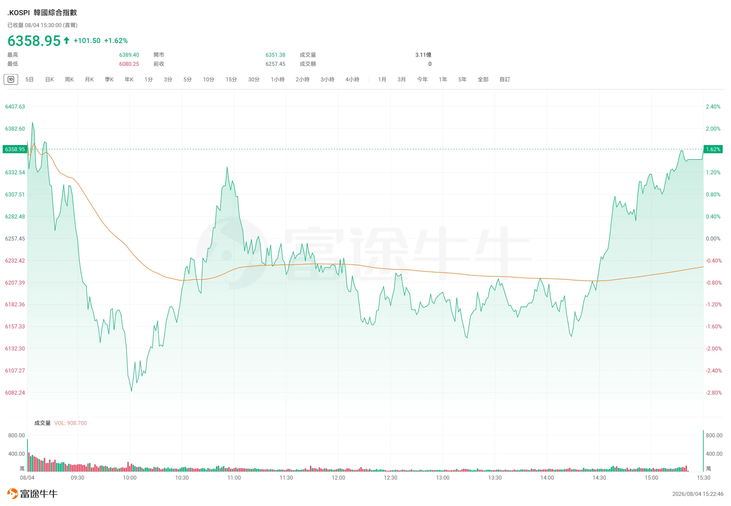Click the +101.50 change value
The width and height of the screenshot is (731, 506).
87,41
